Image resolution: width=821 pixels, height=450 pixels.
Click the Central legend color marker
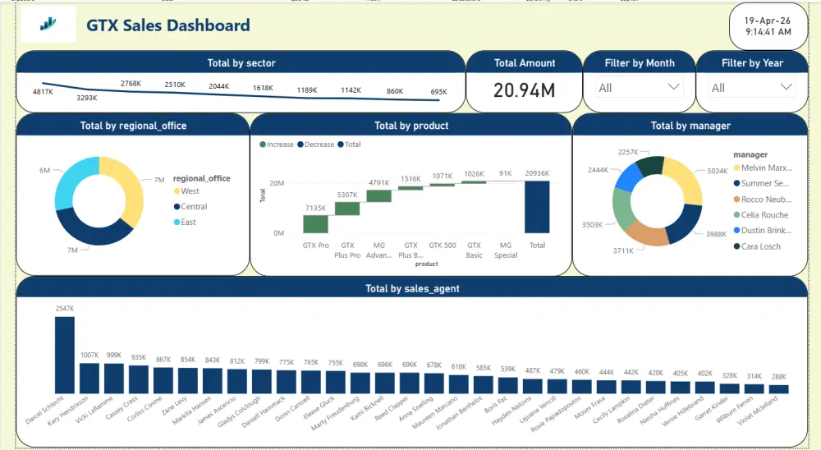click(x=177, y=207)
